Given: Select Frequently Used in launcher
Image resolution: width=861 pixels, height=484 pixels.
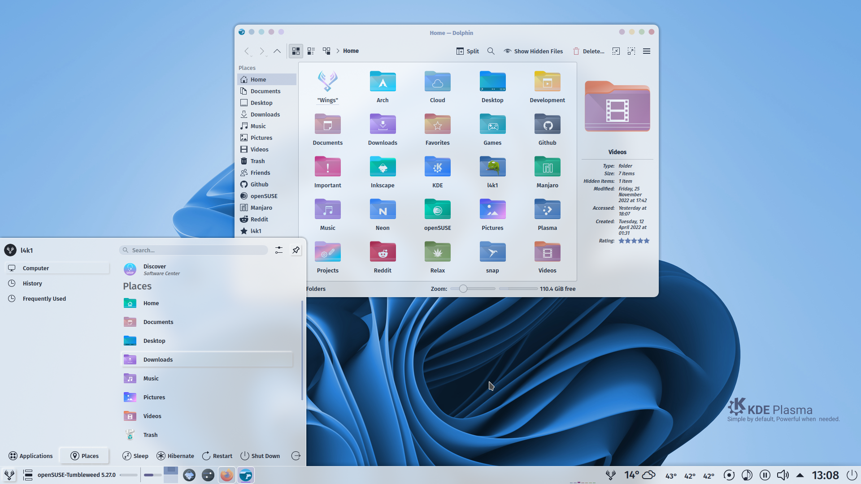Looking at the screenshot, I should click(x=57, y=298).
